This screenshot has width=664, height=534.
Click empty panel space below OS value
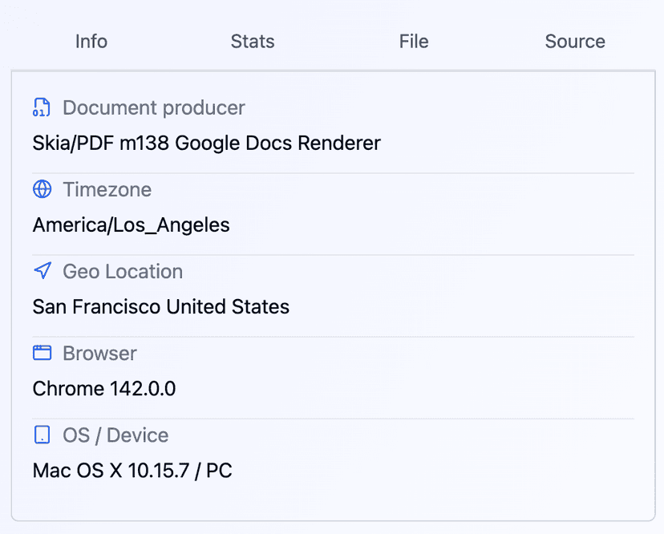tap(333, 503)
